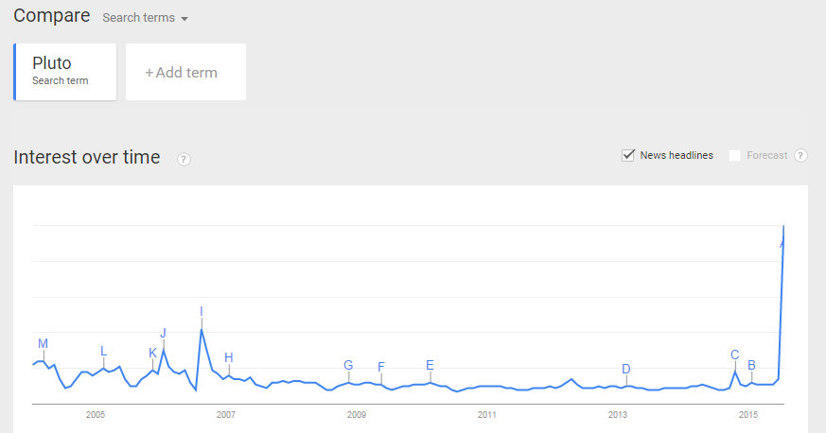
Task: Click headline marker K near 2006
Action: (152, 353)
